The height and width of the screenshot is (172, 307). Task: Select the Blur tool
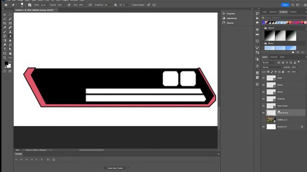click(x=10, y=40)
